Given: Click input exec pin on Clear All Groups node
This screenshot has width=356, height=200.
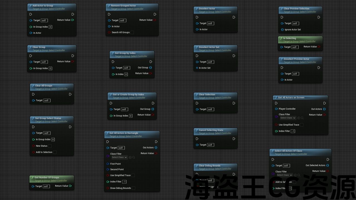Looking at the screenshot, I should (33, 94).
